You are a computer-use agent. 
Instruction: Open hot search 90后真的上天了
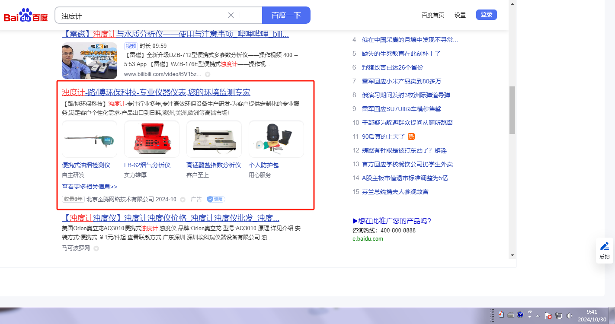coord(384,137)
